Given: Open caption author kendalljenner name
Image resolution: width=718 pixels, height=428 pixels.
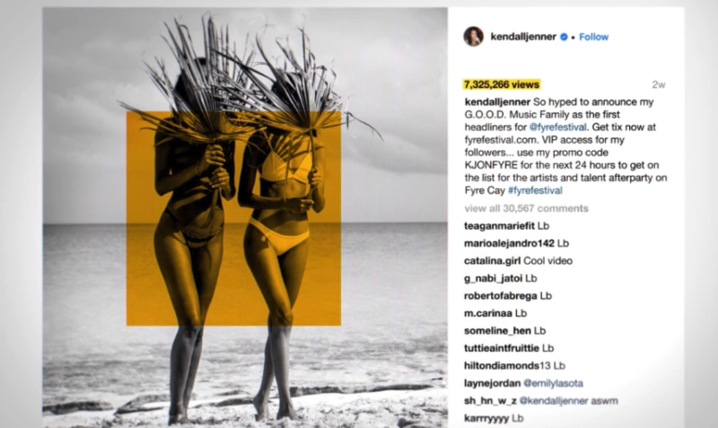Looking at the screenshot, I should 497,102.
